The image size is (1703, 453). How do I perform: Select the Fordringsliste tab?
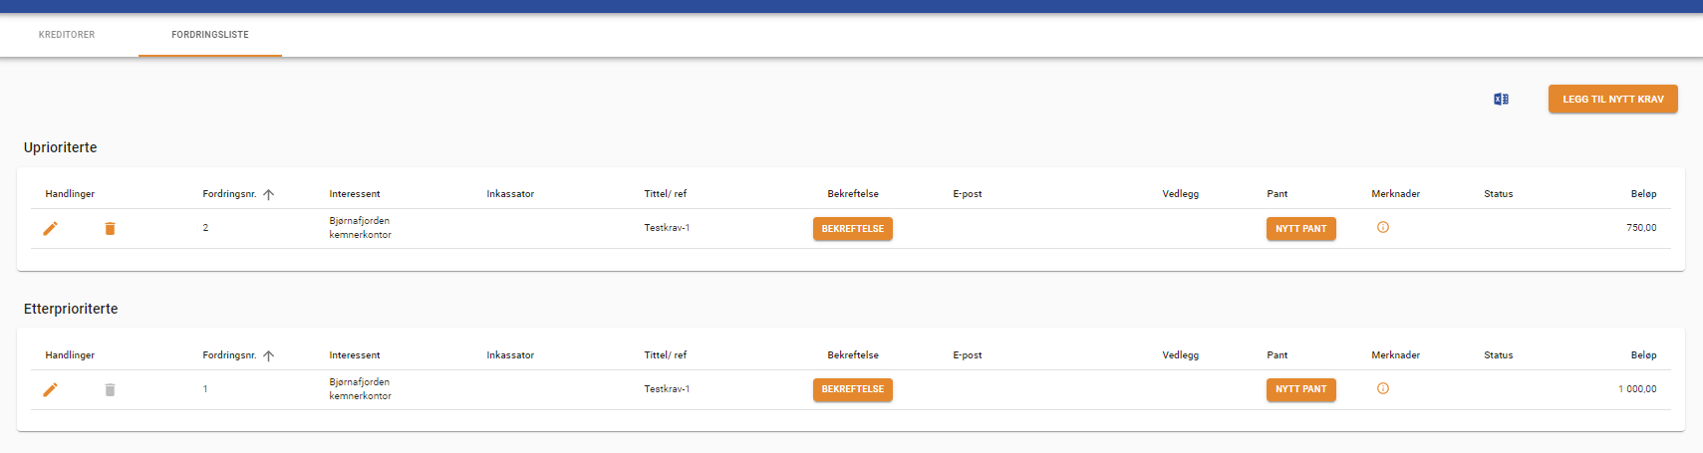[x=210, y=35]
